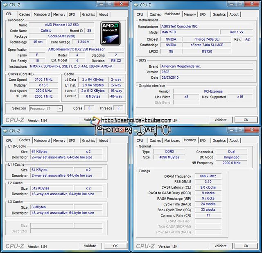
Task: Click OK in the bottom-right Memory window
Action: [246, 246]
